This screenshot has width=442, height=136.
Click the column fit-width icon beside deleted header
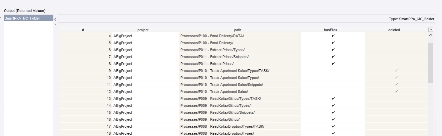click(430, 30)
